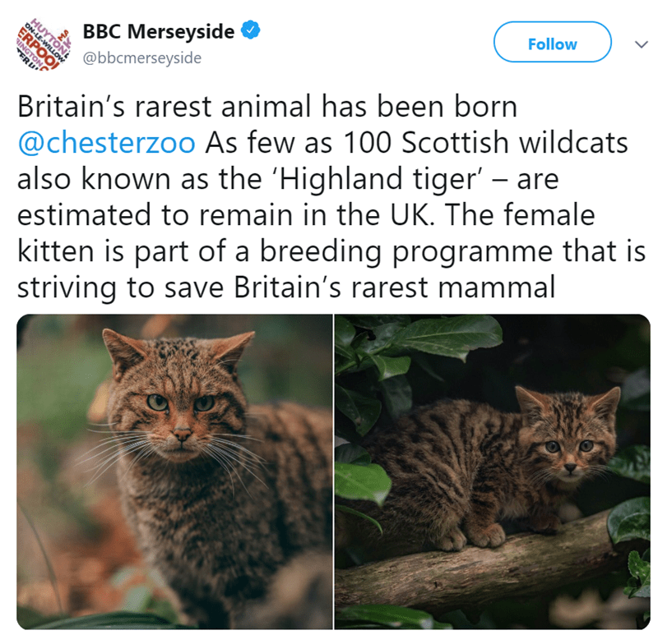
Task: Open the @chesterzoo mention link
Action: click(x=107, y=143)
